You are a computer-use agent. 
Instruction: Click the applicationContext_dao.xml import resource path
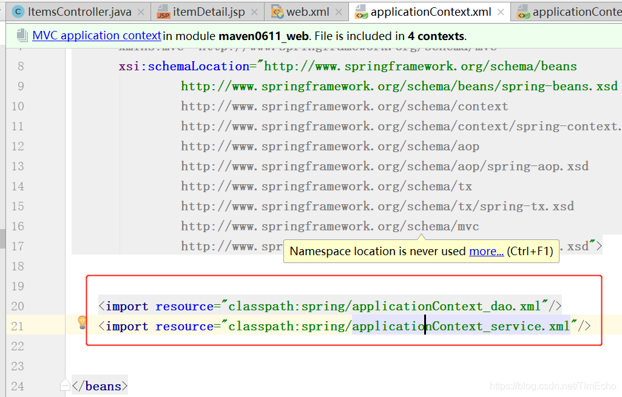(x=384, y=306)
